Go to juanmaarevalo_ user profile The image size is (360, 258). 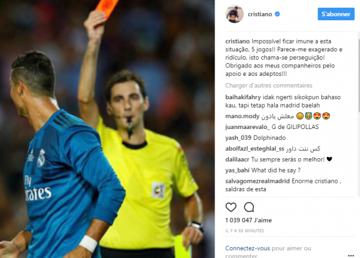[247, 127]
